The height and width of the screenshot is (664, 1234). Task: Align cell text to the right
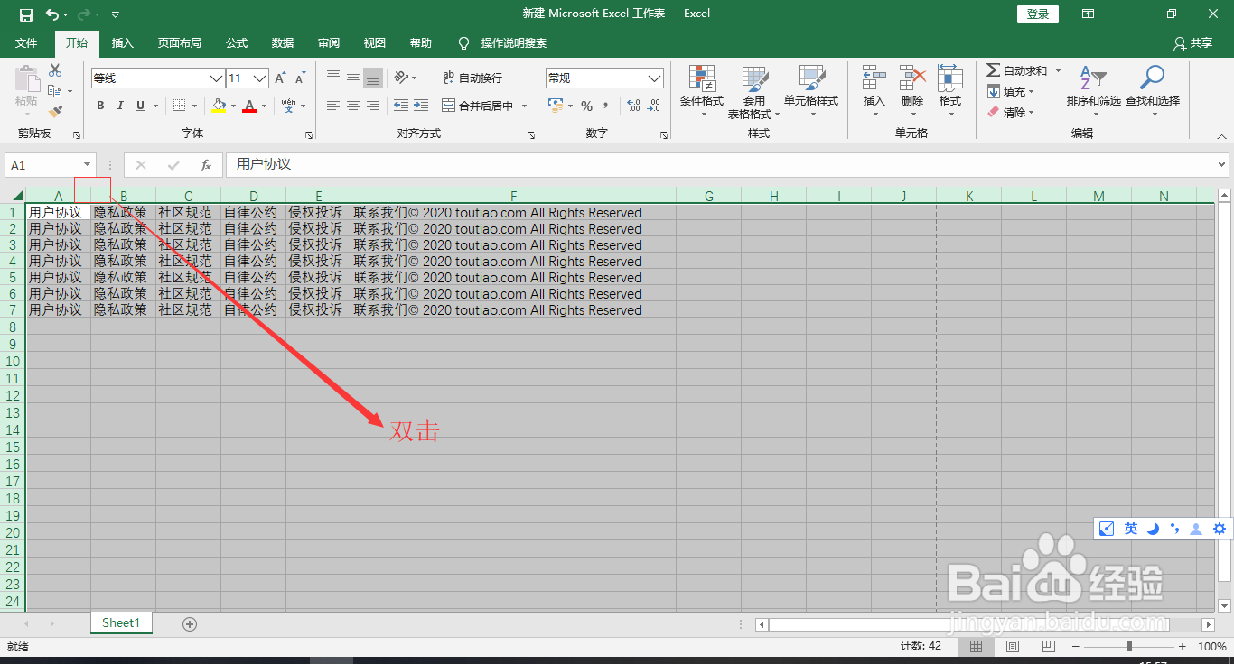tap(373, 106)
